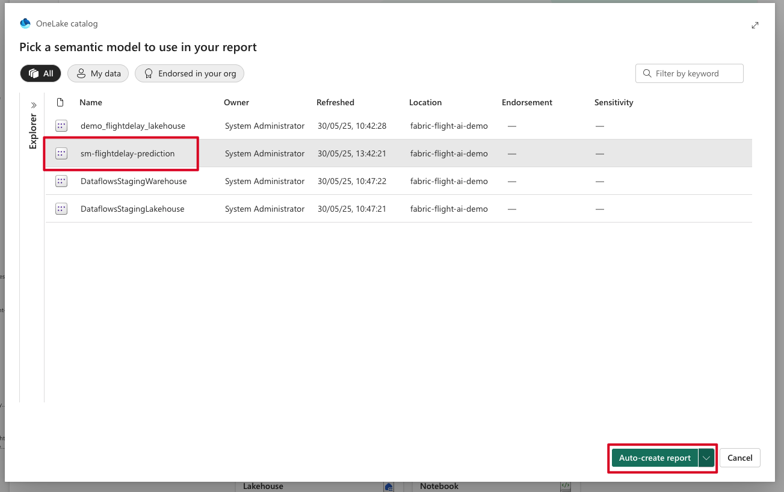784x492 pixels.
Task: Sort the list by the Refreshed column header
Action: tap(335, 102)
